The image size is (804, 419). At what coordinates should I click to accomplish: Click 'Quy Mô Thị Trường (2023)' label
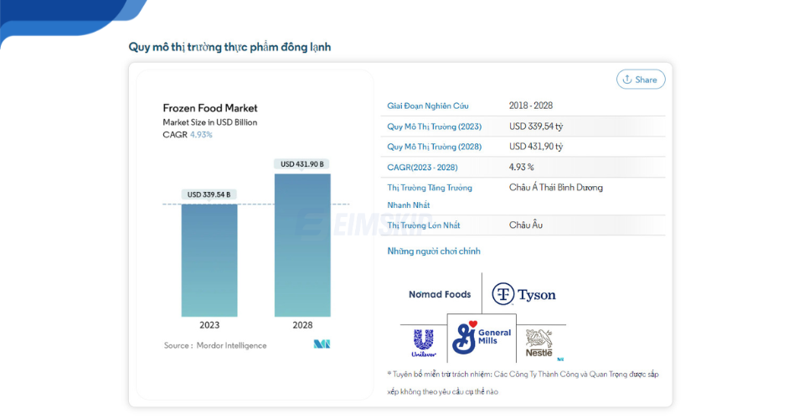pyautogui.click(x=435, y=127)
